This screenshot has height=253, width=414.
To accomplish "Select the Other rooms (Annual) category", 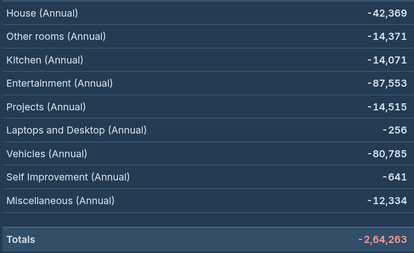I will pyautogui.click(x=56, y=36).
